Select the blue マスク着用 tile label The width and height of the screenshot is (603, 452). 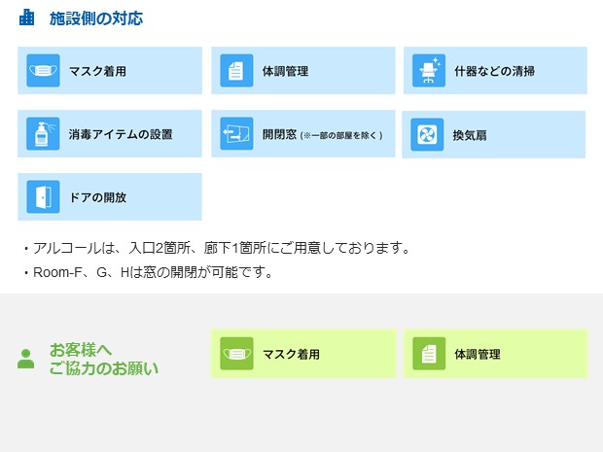(x=97, y=71)
